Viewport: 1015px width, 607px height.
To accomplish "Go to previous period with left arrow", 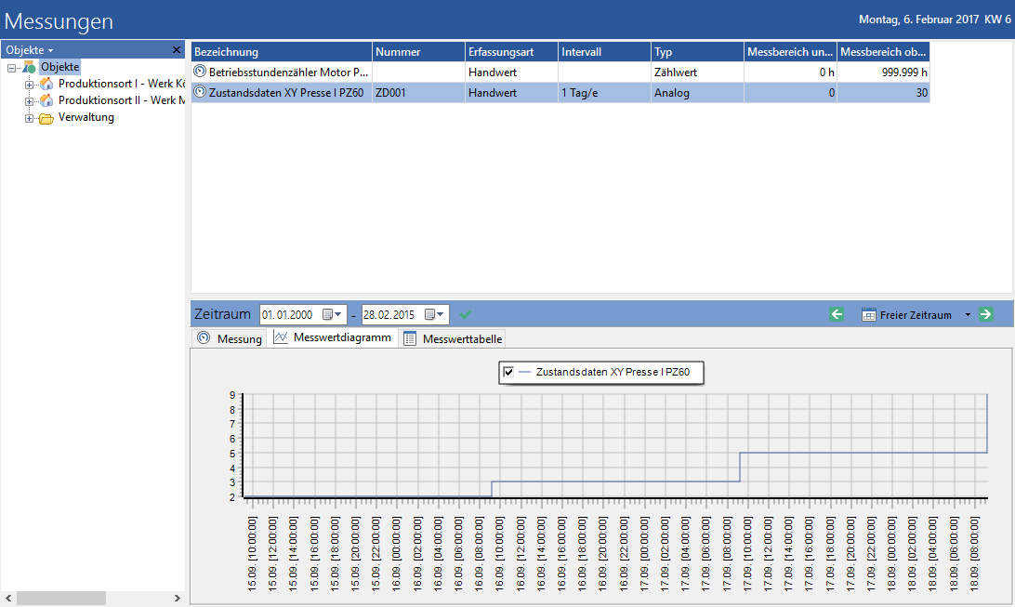I will [x=837, y=314].
